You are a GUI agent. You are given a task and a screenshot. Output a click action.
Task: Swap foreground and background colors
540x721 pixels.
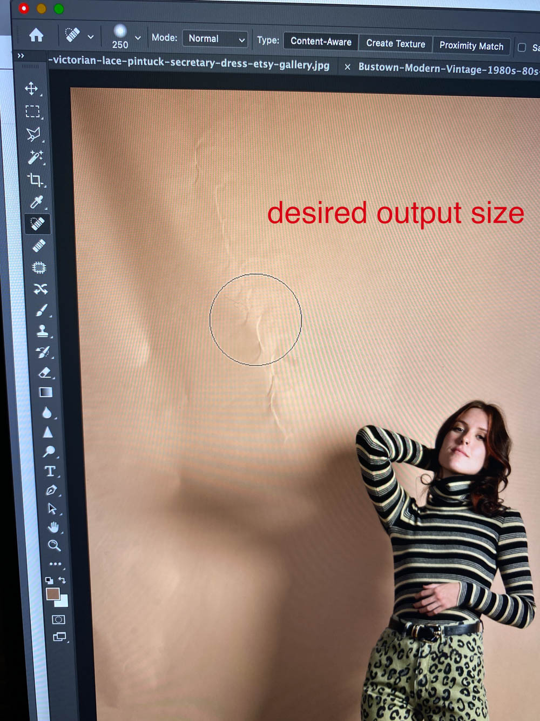(x=62, y=580)
